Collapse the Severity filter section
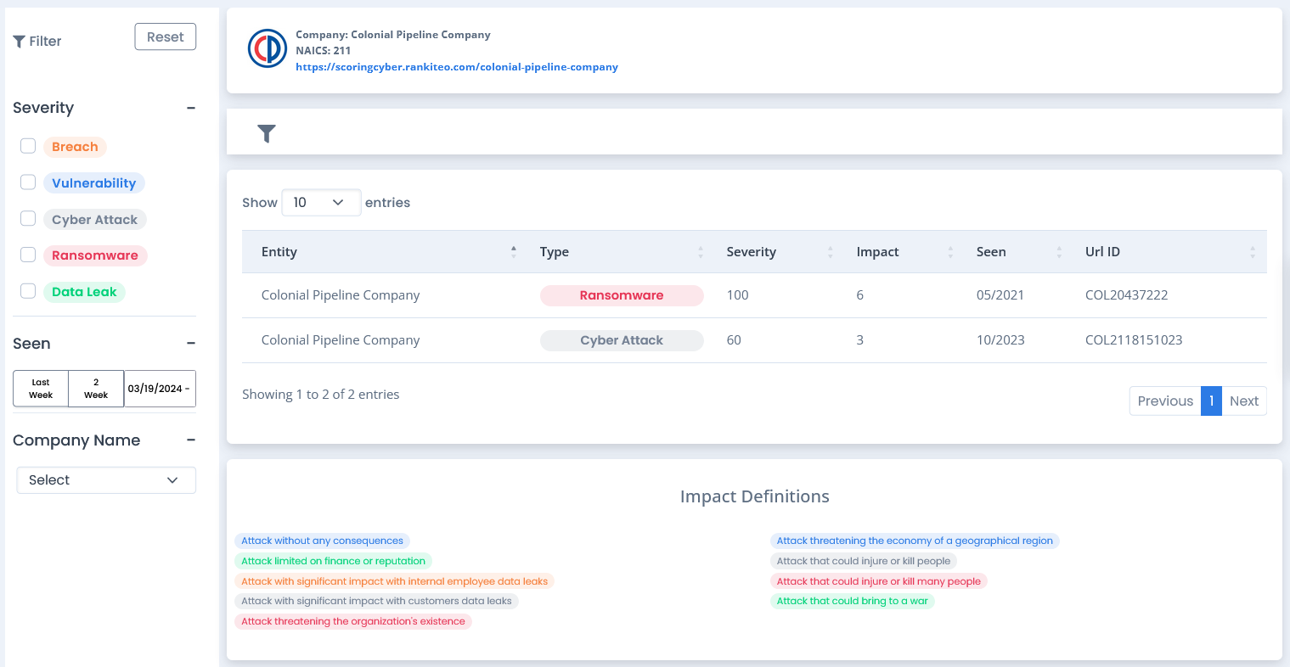The height and width of the screenshot is (667, 1290). tap(191, 108)
